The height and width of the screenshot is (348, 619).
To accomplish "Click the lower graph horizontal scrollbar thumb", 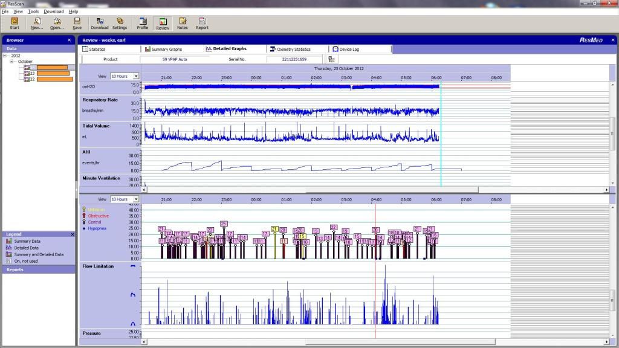I will (400, 342).
